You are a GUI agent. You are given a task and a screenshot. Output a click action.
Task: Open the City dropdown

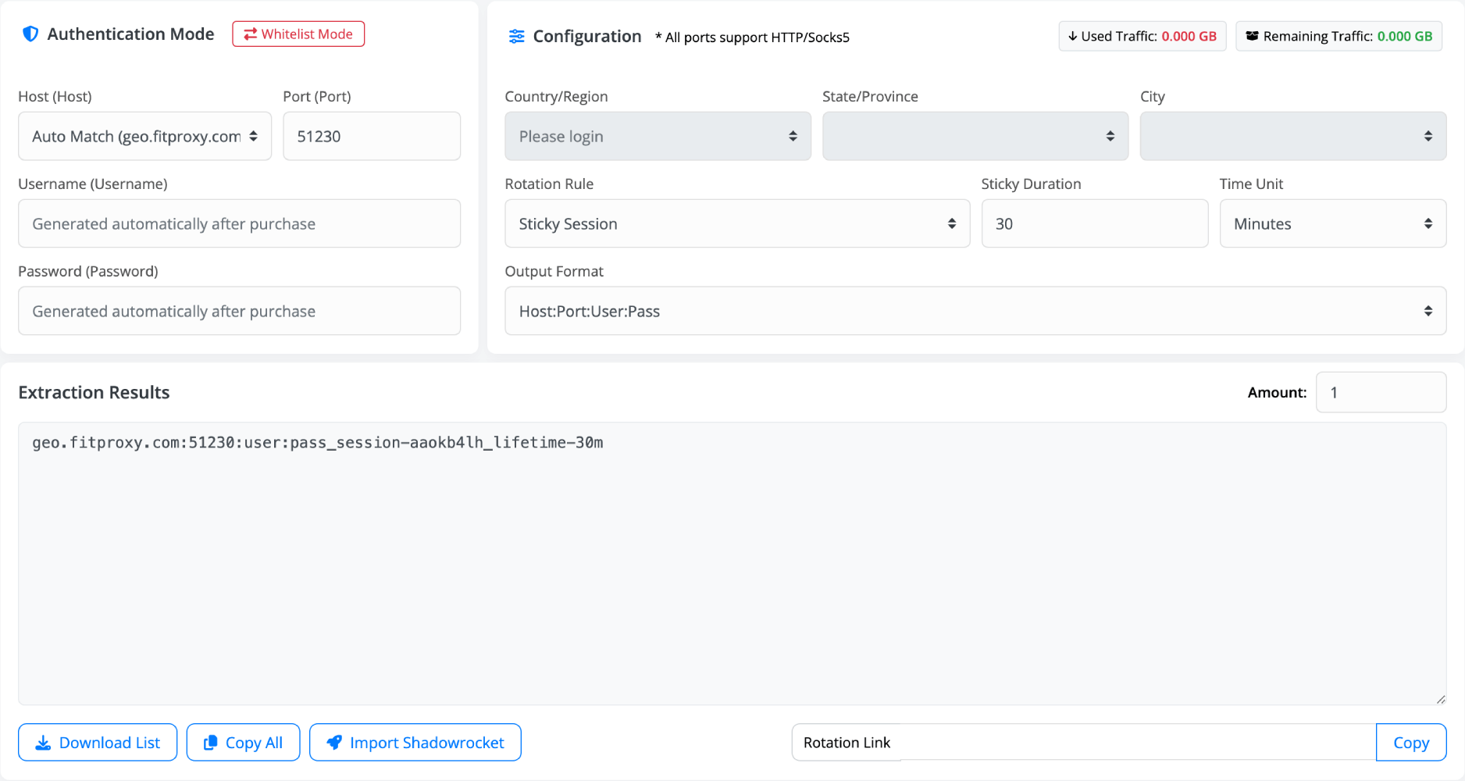[1292, 136]
